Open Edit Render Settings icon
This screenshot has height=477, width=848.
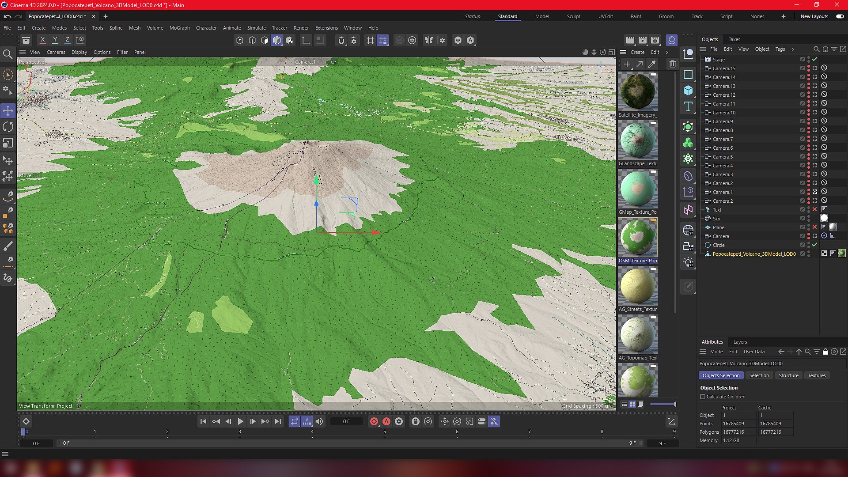pos(655,40)
